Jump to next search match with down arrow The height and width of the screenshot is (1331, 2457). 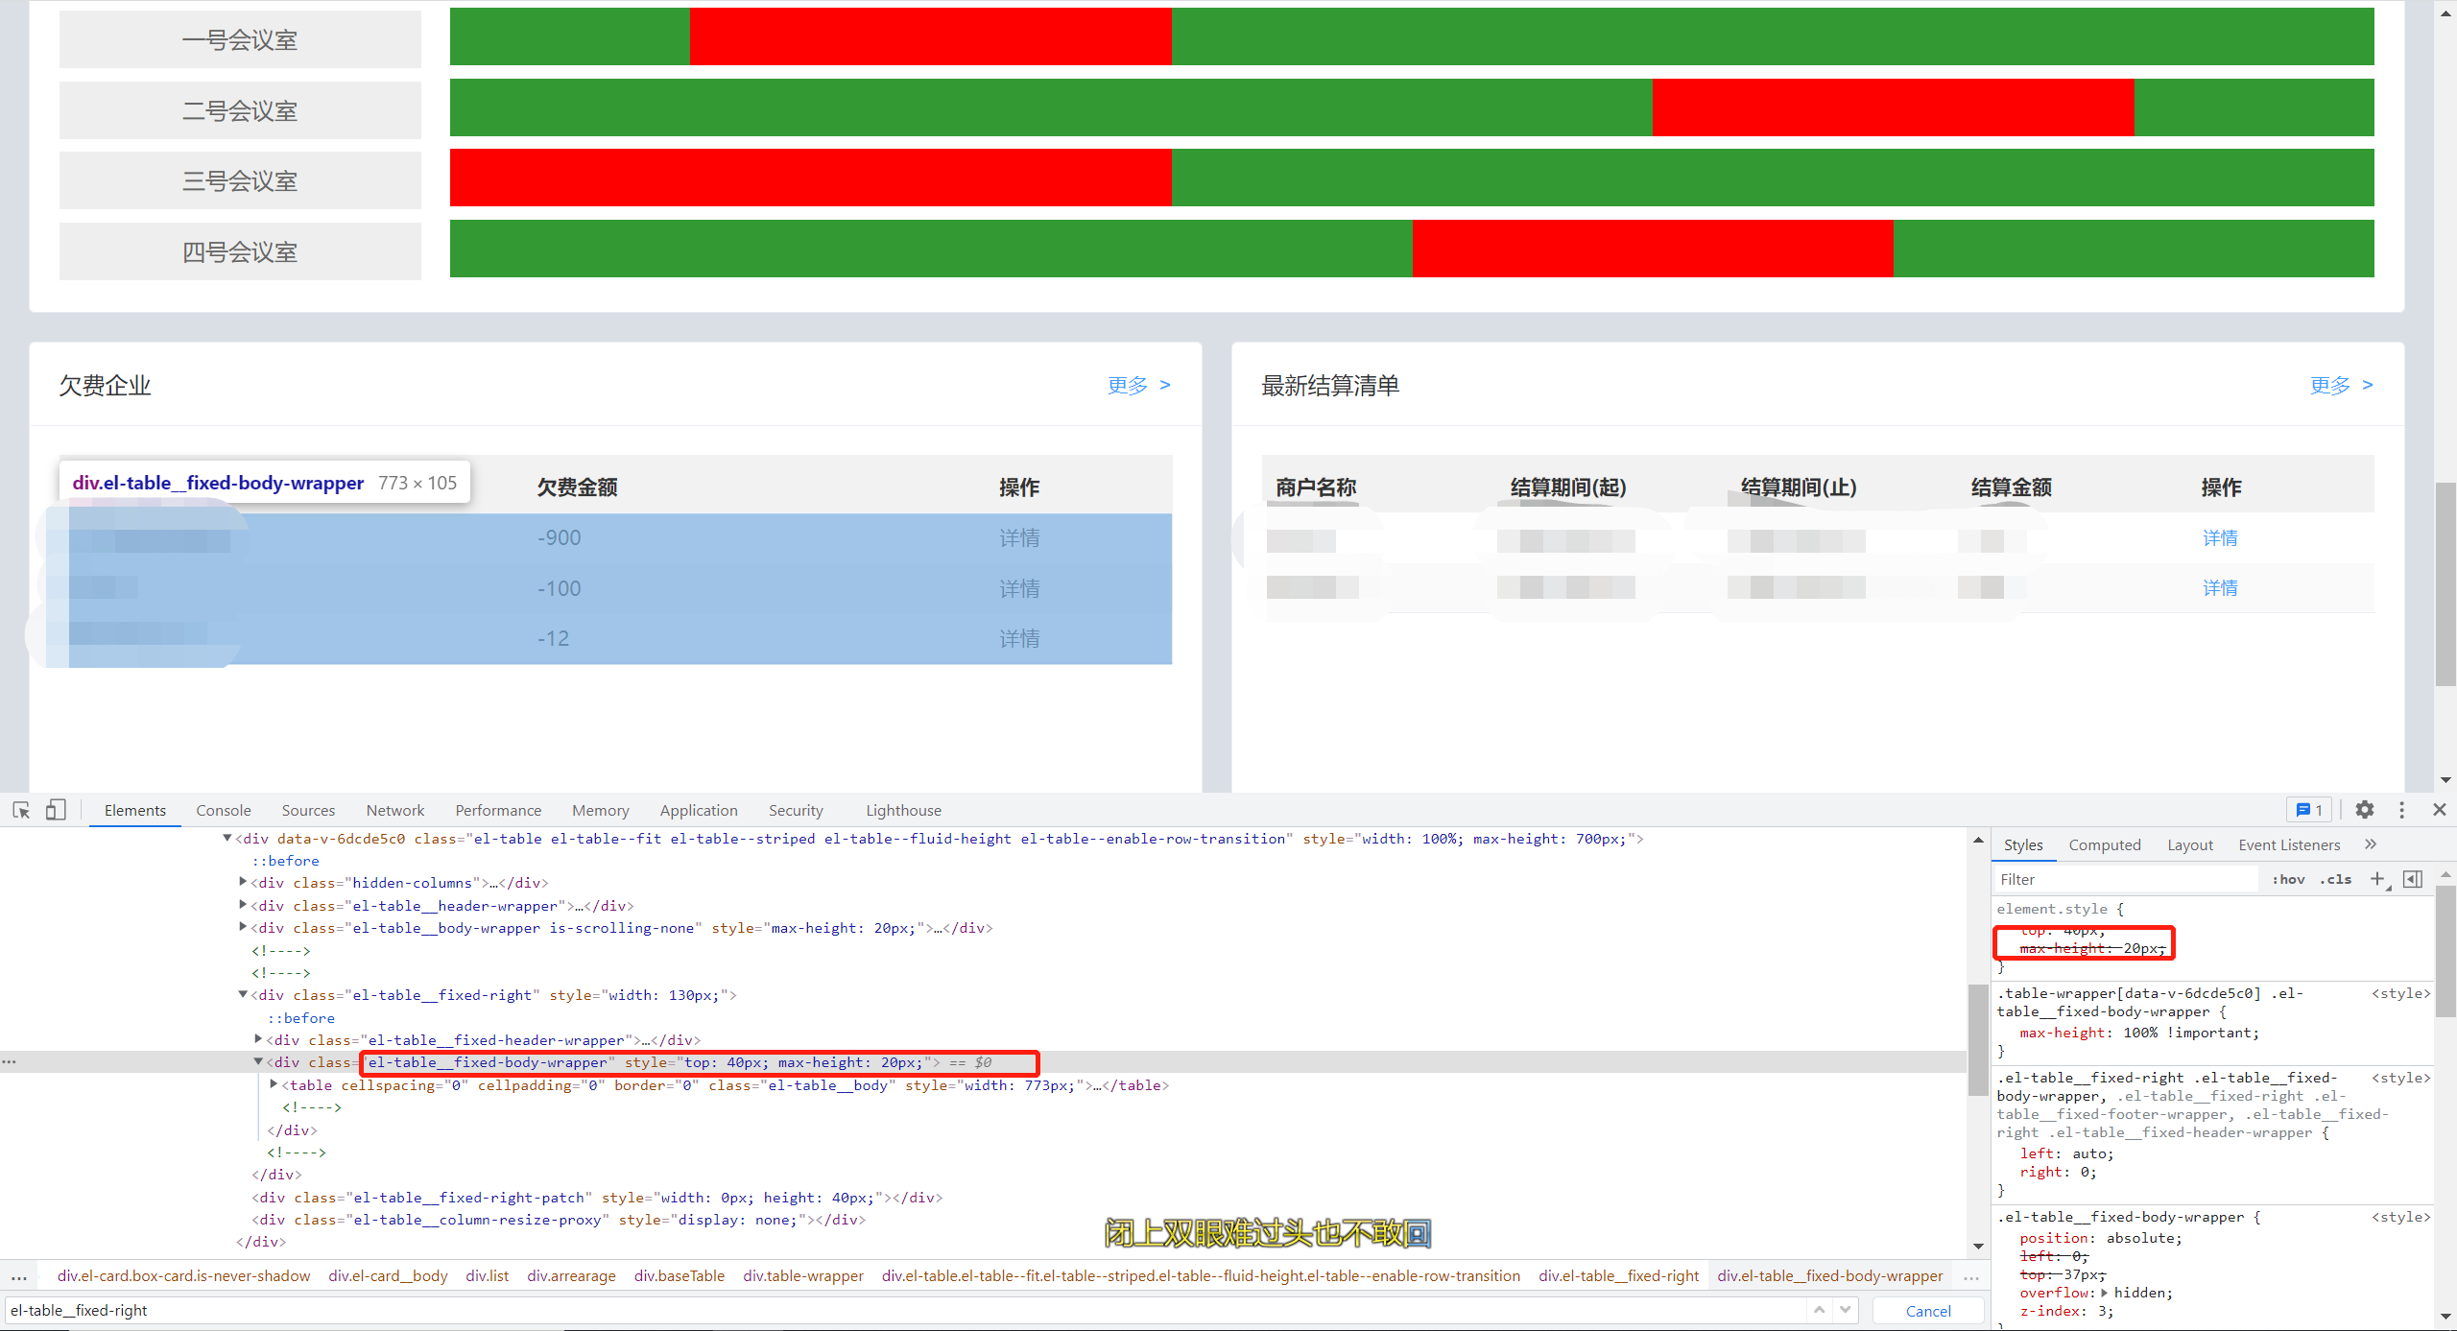pos(1845,1309)
